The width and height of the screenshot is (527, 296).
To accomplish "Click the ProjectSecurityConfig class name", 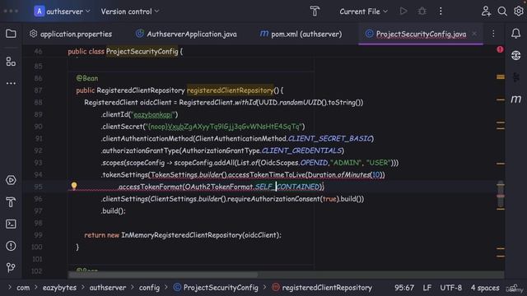I will tap(142, 51).
